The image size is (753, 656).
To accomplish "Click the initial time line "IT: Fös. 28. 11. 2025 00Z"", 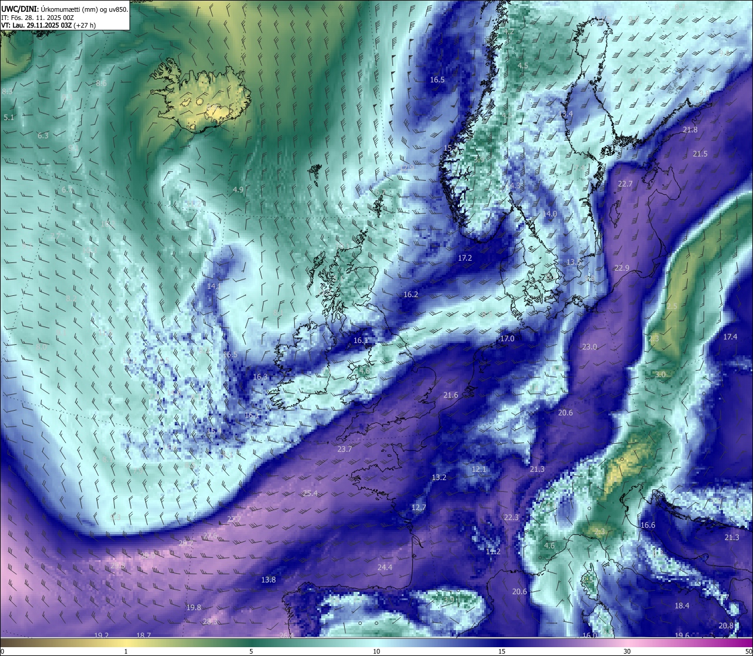I will [x=38, y=18].
